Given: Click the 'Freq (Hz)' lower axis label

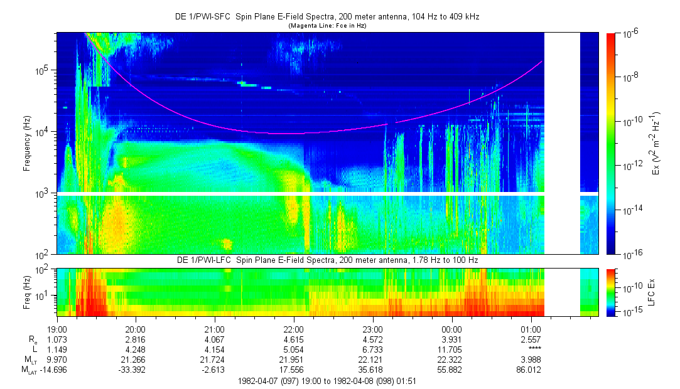Looking at the screenshot, I should click(x=27, y=292).
